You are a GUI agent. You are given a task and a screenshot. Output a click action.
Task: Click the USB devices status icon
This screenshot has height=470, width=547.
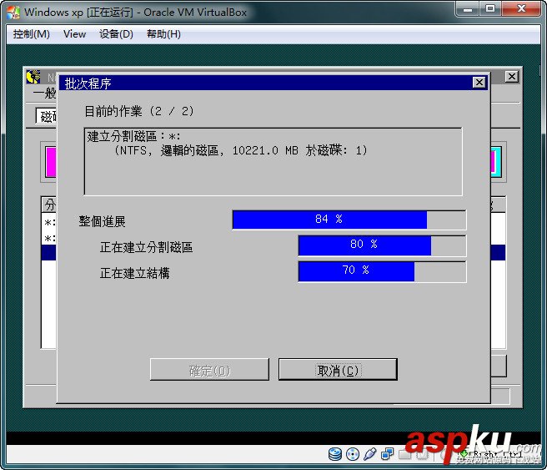point(369,454)
